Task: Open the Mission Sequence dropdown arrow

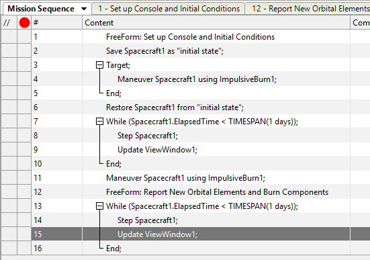Action: click(x=84, y=9)
